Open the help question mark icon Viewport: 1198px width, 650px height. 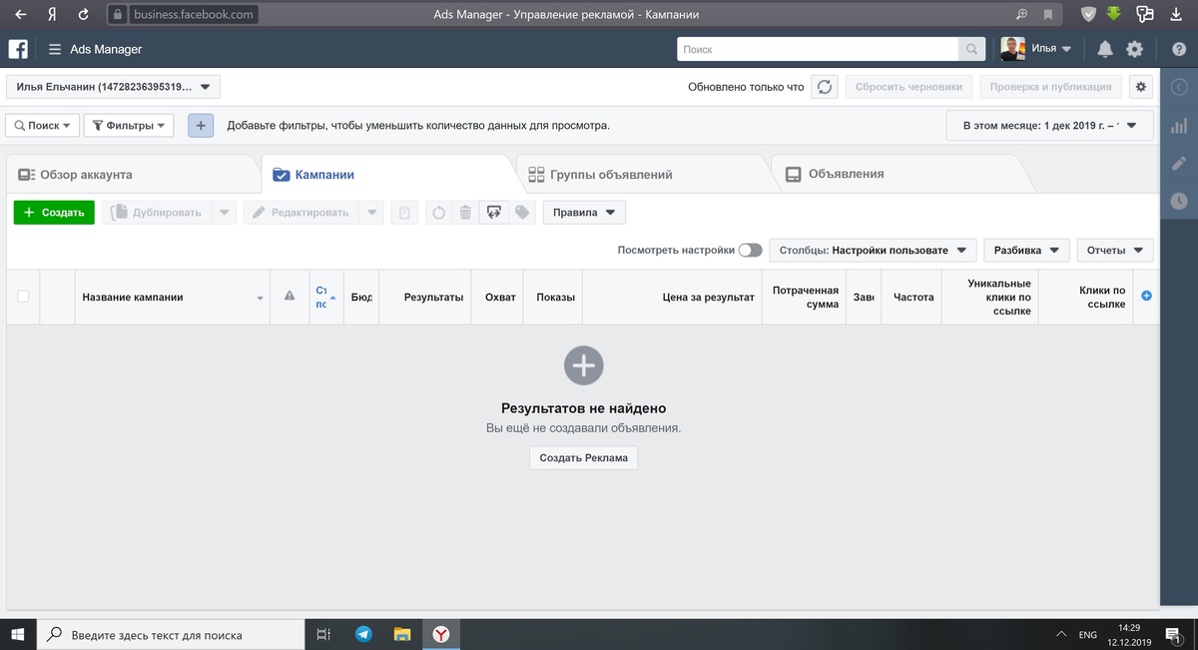coord(1179,49)
